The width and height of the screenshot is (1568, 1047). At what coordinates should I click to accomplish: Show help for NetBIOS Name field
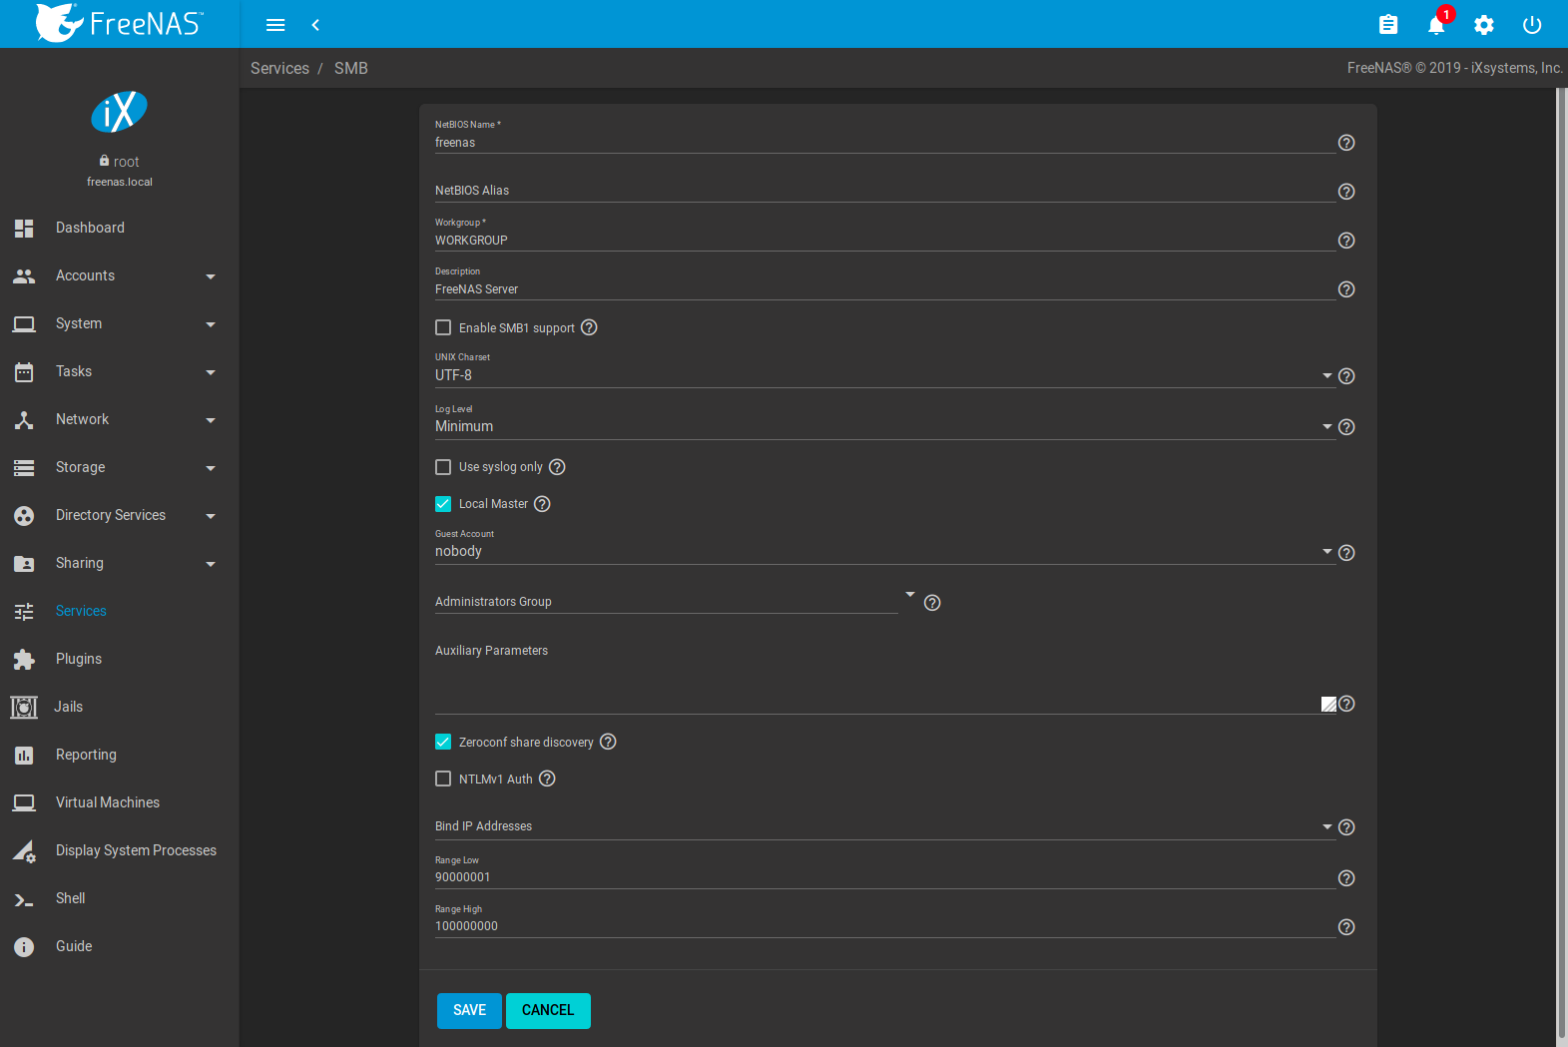[x=1346, y=143]
